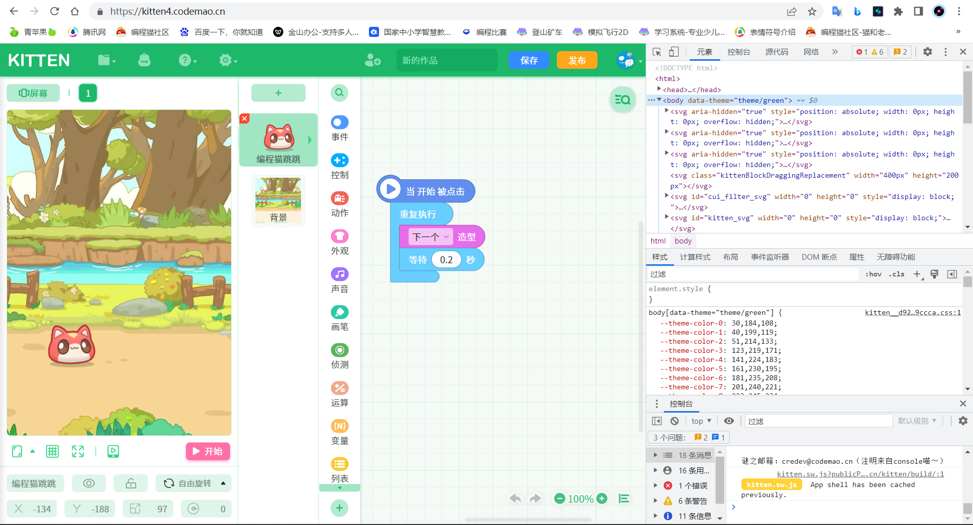Toggle the stage grid overlay
The width and height of the screenshot is (973, 525).
tap(52, 451)
